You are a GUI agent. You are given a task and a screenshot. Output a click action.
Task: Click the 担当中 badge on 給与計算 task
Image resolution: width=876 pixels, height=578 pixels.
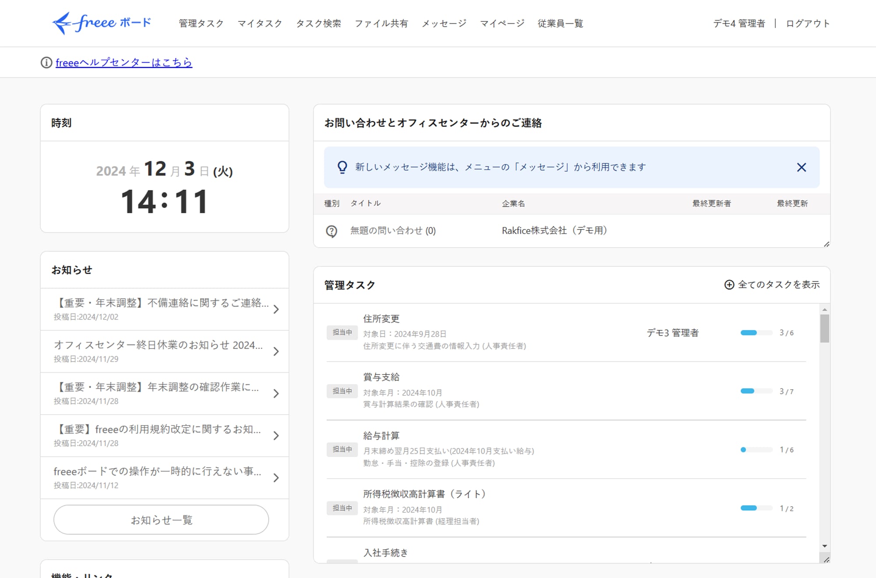tap(342, 449)
